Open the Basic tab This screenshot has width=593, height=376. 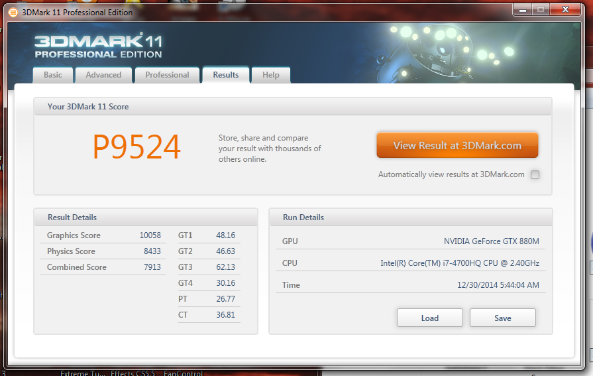click(x=52, y=75)
